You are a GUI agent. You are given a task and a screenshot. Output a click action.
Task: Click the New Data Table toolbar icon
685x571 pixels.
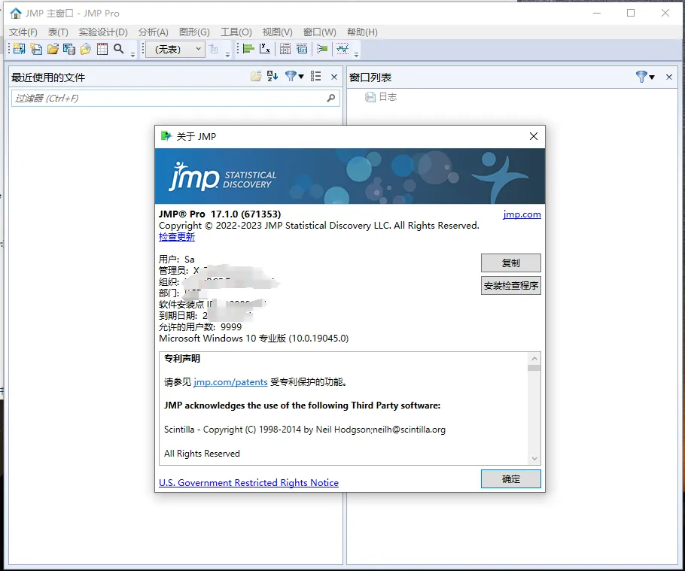click(x=20, y=49)
